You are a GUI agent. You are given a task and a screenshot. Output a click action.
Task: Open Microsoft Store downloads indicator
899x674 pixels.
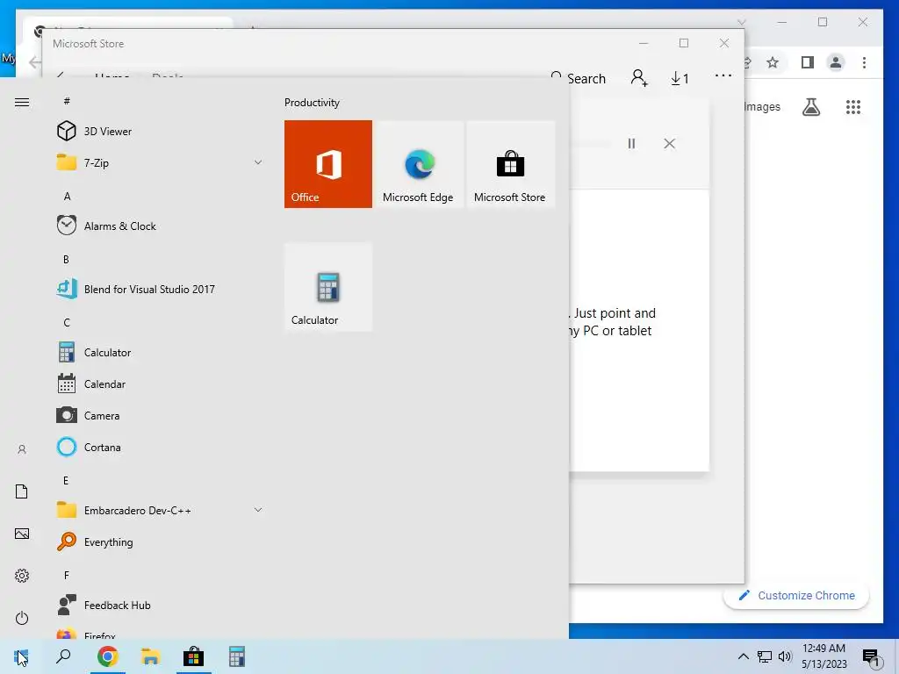(680, 78)
